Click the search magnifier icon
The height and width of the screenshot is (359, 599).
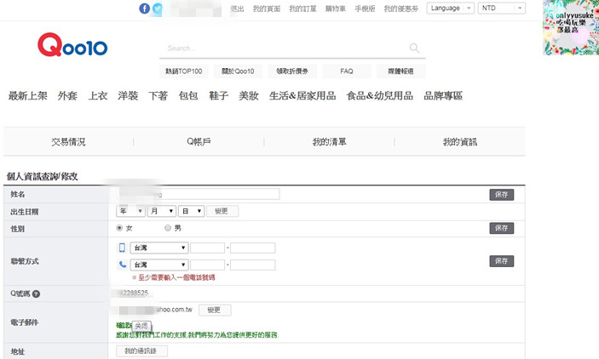[414, 48]
